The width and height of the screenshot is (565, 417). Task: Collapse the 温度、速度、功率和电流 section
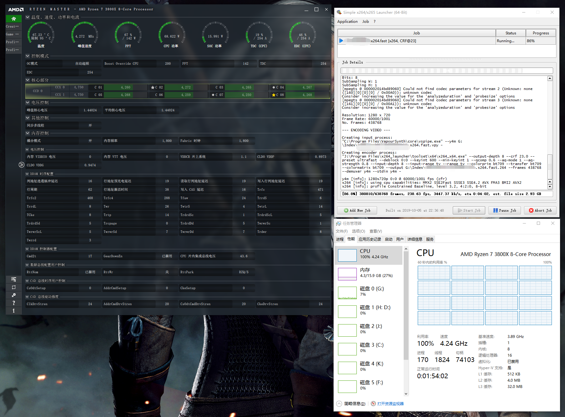(28, 17)
